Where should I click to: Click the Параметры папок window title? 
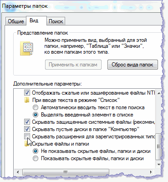[25, 6]
